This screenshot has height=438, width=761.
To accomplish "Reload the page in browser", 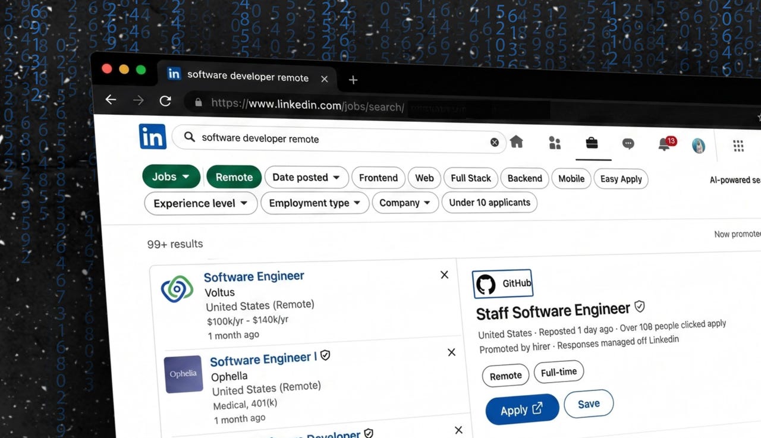I will coord(165,101).
